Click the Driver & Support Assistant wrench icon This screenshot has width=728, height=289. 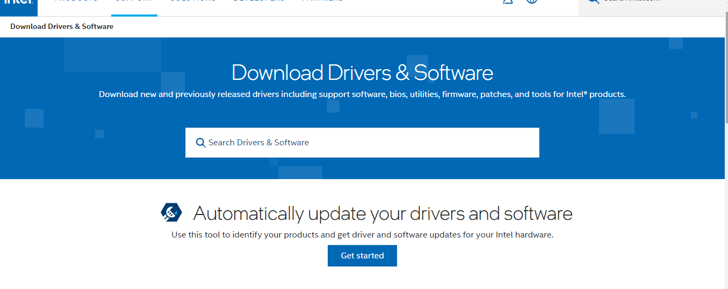[171, 213]
